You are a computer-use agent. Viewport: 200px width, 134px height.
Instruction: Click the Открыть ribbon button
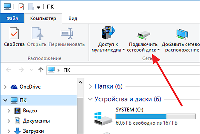37,37
